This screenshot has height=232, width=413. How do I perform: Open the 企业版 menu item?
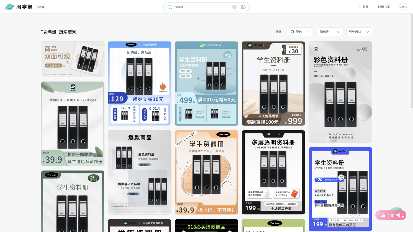pos(364,7)
